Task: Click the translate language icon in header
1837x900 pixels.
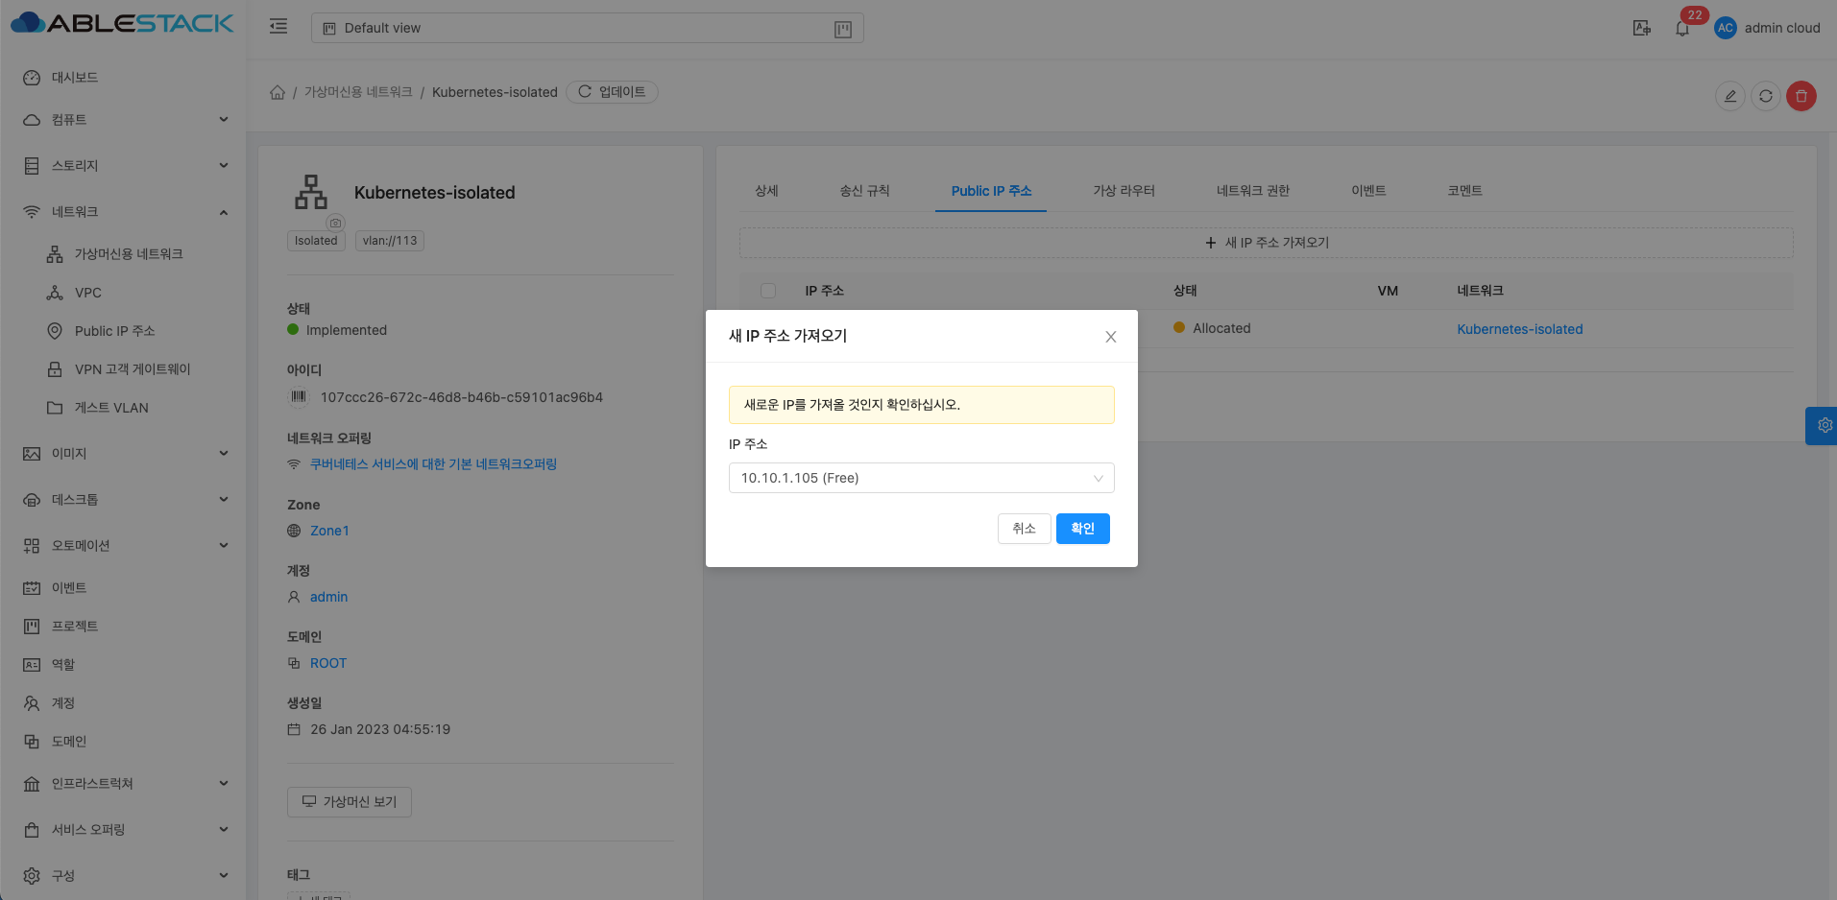Action: click(x=1641, y=29)
